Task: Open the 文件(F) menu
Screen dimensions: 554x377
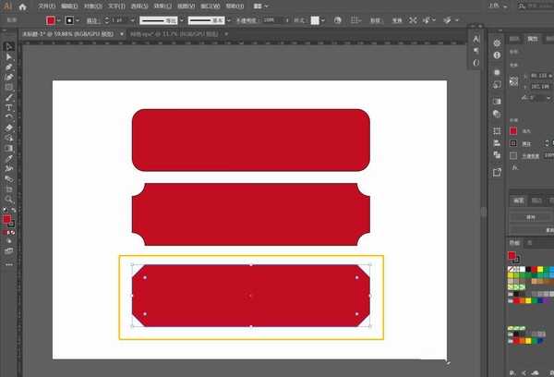Action: pyautogui.click(x=47, y=6)
